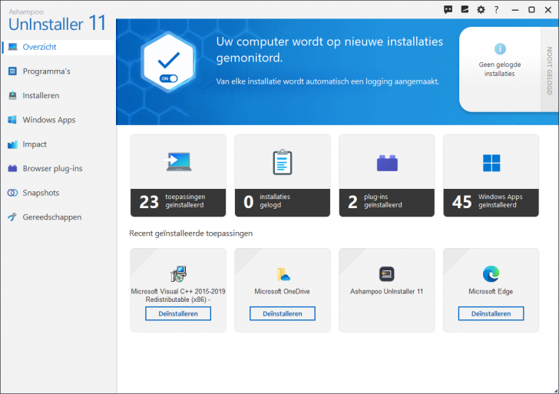559x394 pixels.
Task: Open Snapshots in the sidebar
Action: [58, 193]
